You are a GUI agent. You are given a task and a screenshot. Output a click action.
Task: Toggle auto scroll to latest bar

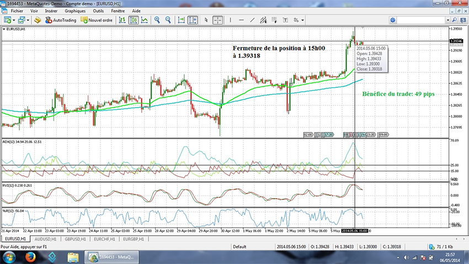(182, 20)
